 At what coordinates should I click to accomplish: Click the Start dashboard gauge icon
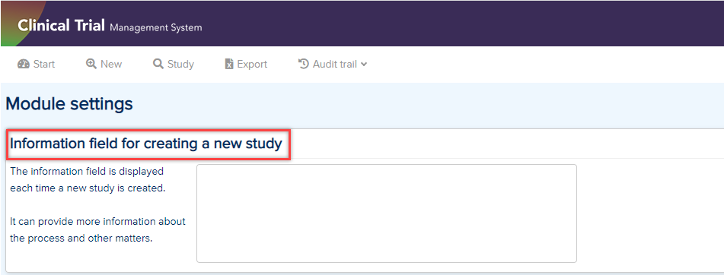pyautogui.click(x=23, y=64)
